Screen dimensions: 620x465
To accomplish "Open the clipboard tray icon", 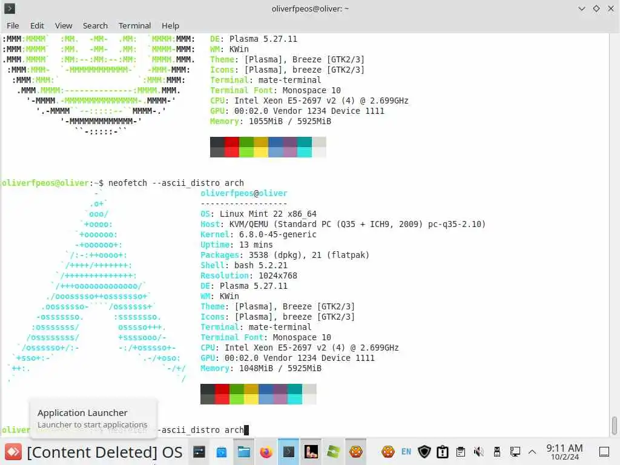I will tap(461, 452).
